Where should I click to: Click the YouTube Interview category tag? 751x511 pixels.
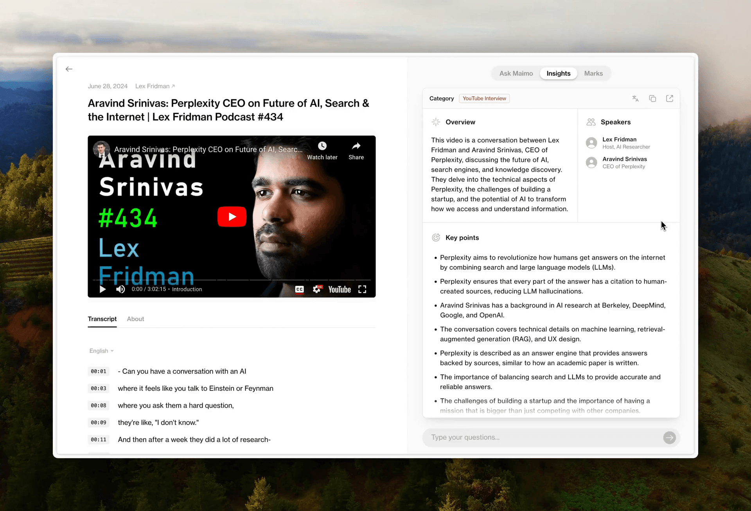[x=484, y=99]
